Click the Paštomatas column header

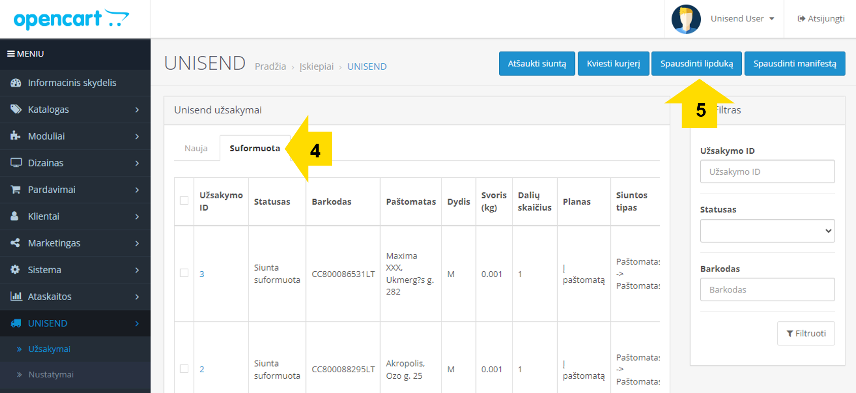click(x=411, y=202)
